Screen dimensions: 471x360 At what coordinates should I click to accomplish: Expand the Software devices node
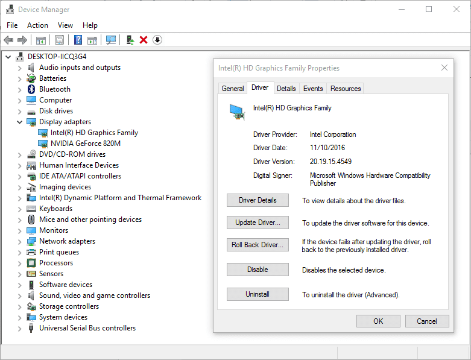pos(19,285)
